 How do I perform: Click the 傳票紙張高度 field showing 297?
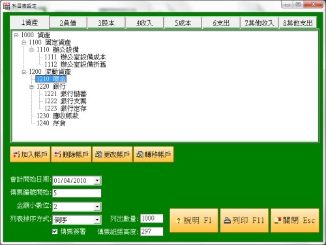click(152, 231)
